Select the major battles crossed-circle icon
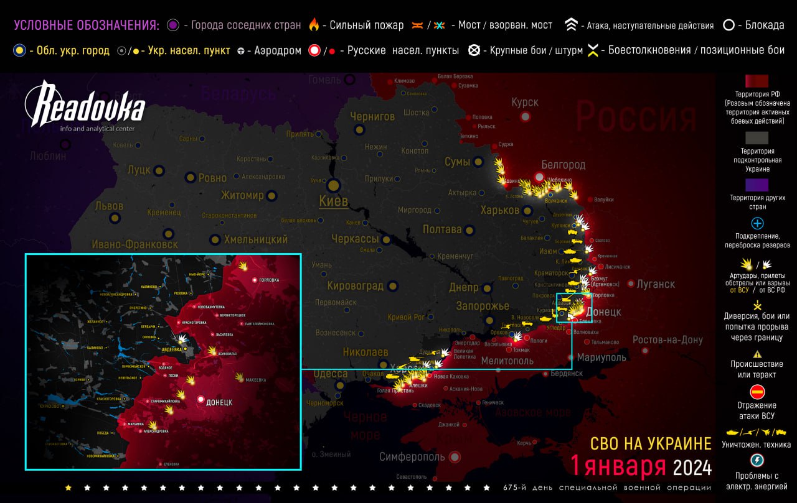This screenshot has height=503, width=797. coord(474,51)
